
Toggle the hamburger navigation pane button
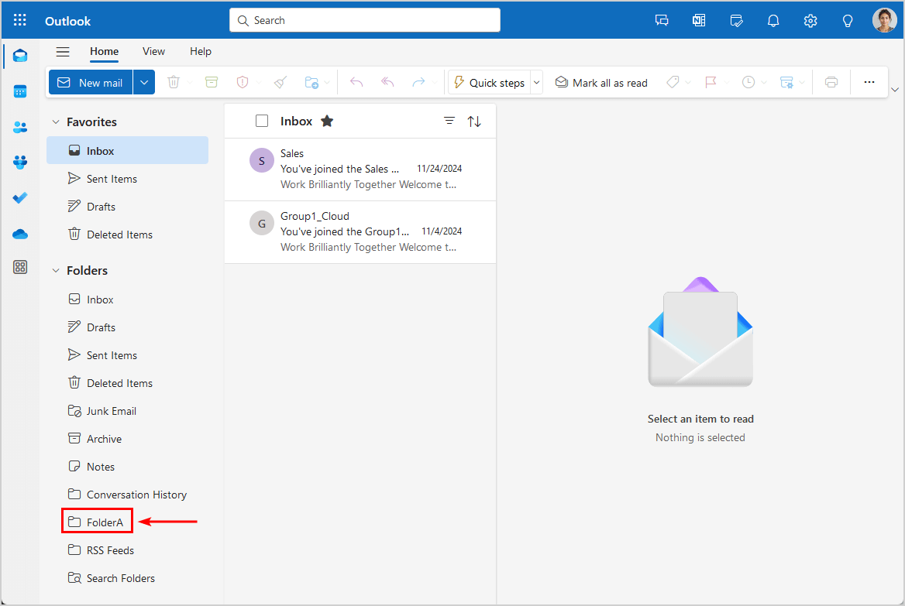[x=63, y=52]
